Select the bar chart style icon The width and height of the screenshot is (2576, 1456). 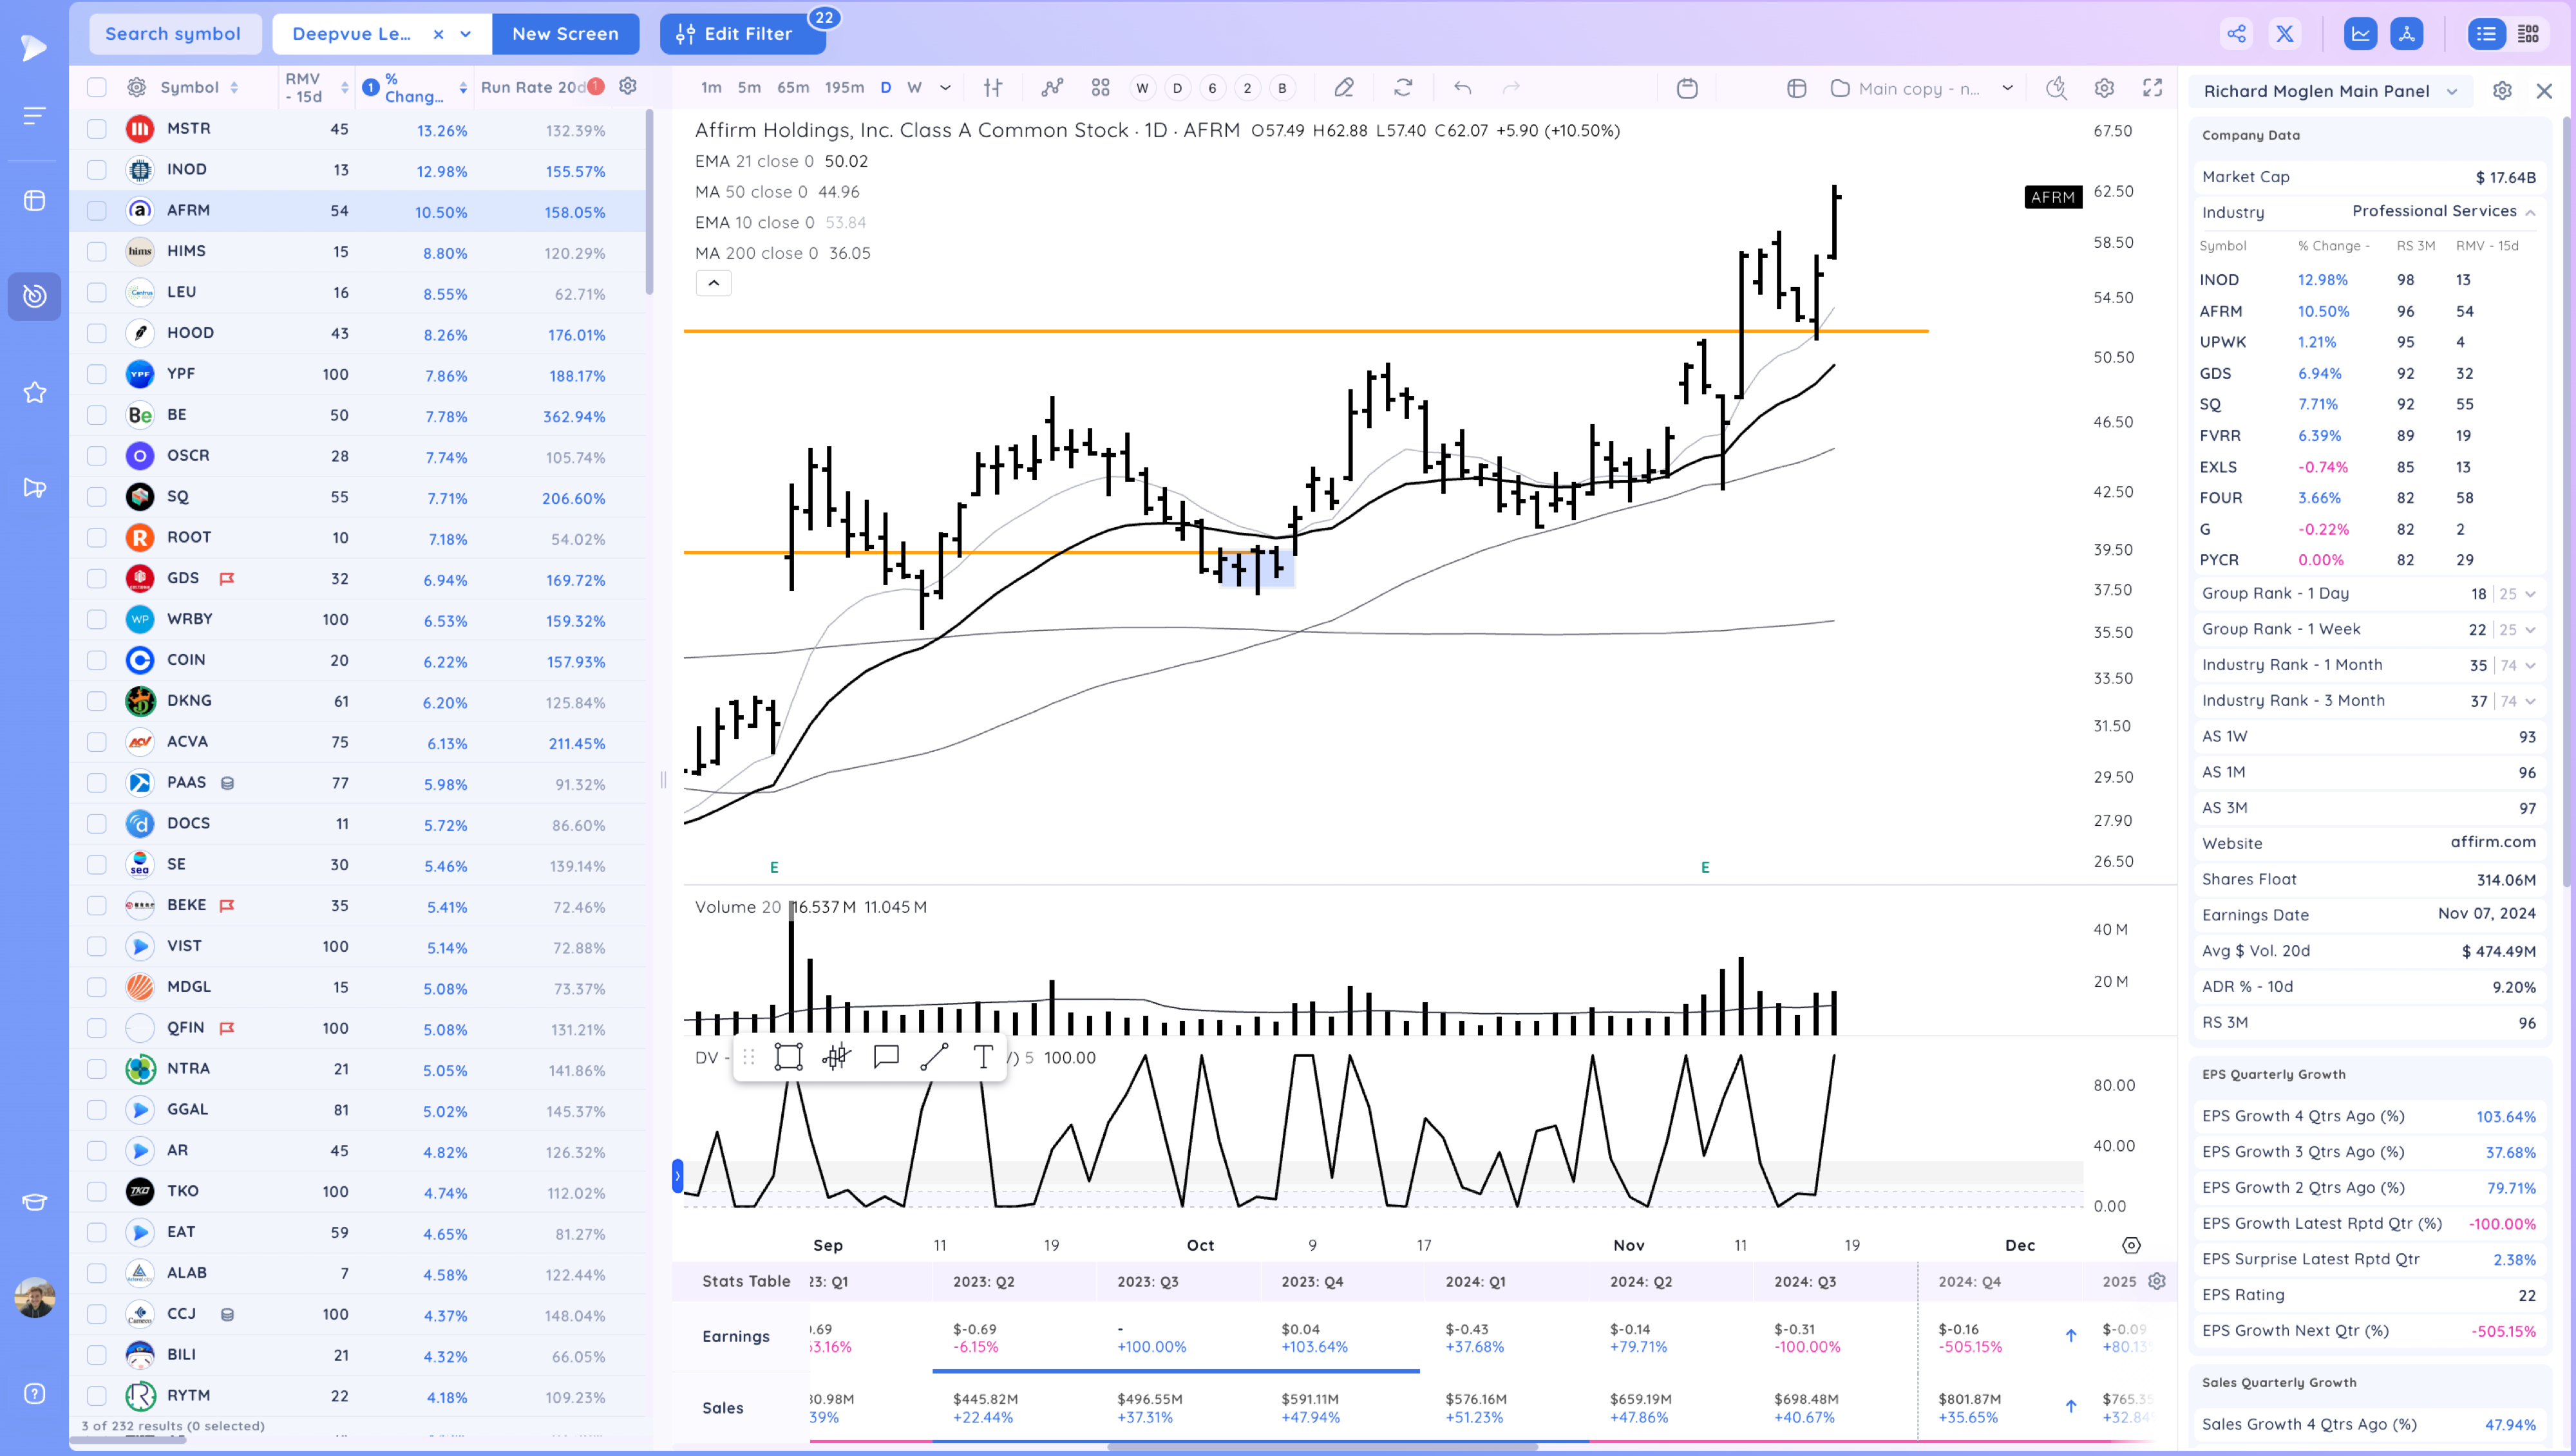992,88
